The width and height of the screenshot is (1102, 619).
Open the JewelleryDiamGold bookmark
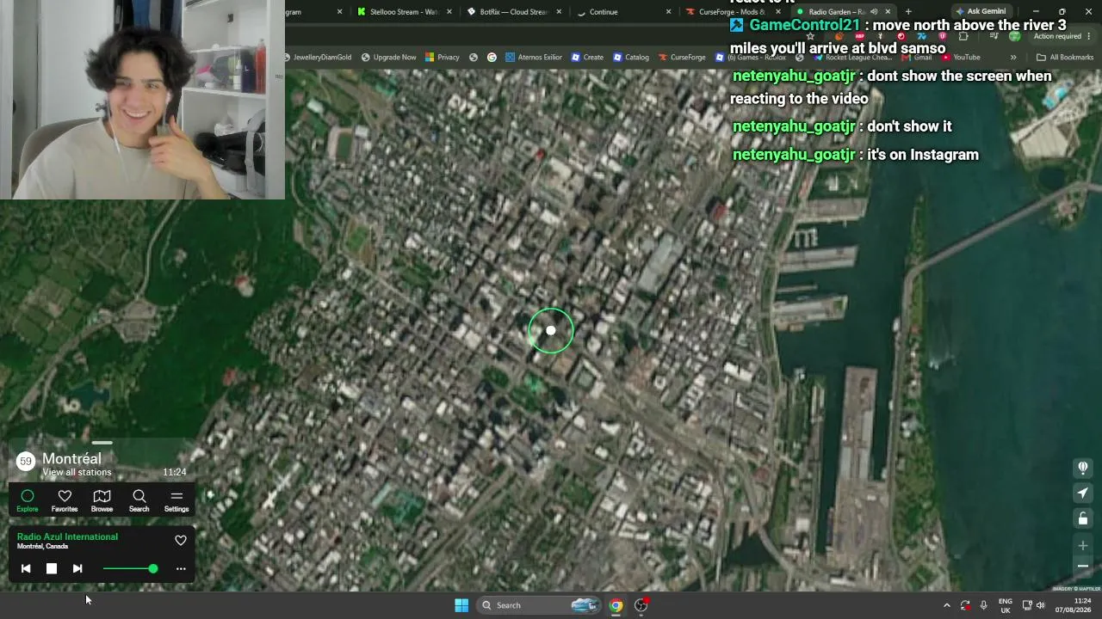318,58
